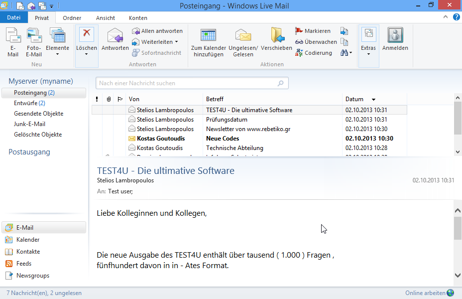Sort by the flag column header

tap(120, 99)
